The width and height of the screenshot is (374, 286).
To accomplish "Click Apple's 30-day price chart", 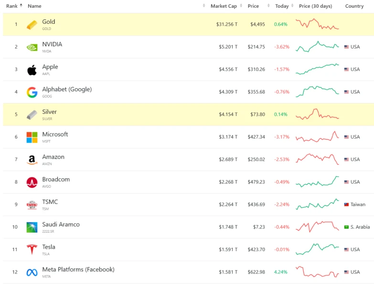I will (x=317, y=69).
